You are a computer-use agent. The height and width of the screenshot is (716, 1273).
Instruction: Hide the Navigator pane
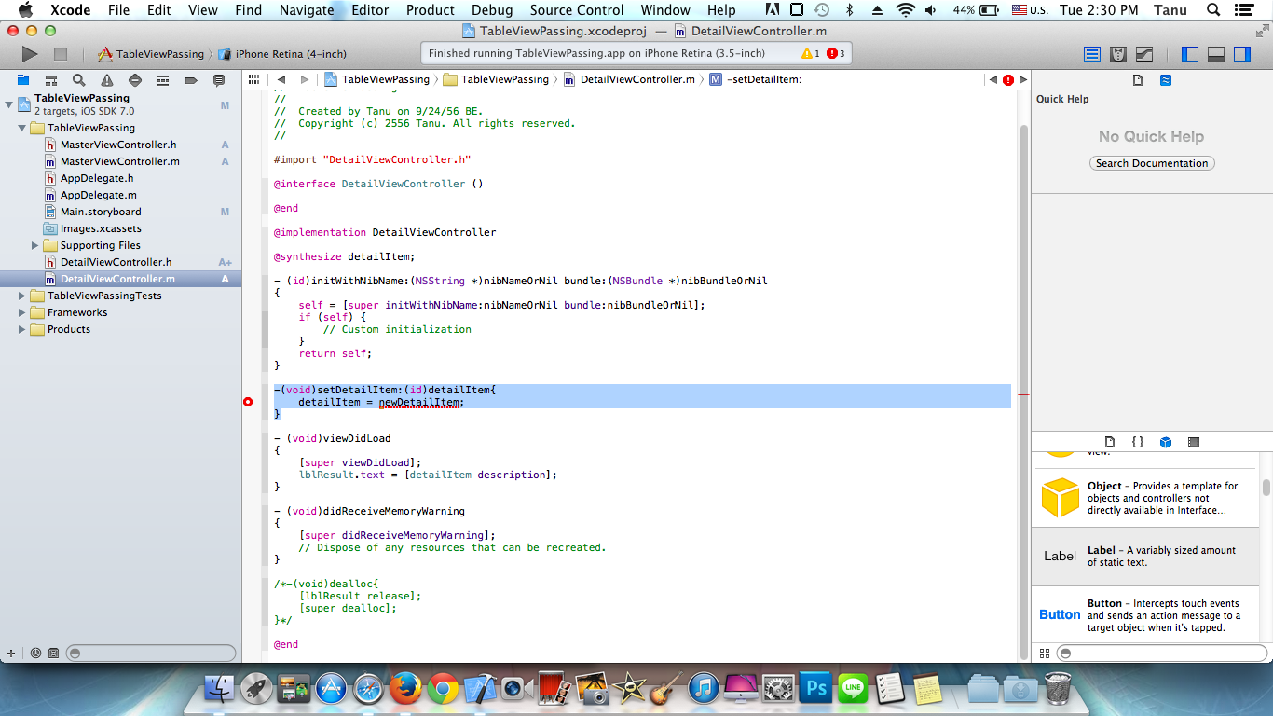(1190, 54)
